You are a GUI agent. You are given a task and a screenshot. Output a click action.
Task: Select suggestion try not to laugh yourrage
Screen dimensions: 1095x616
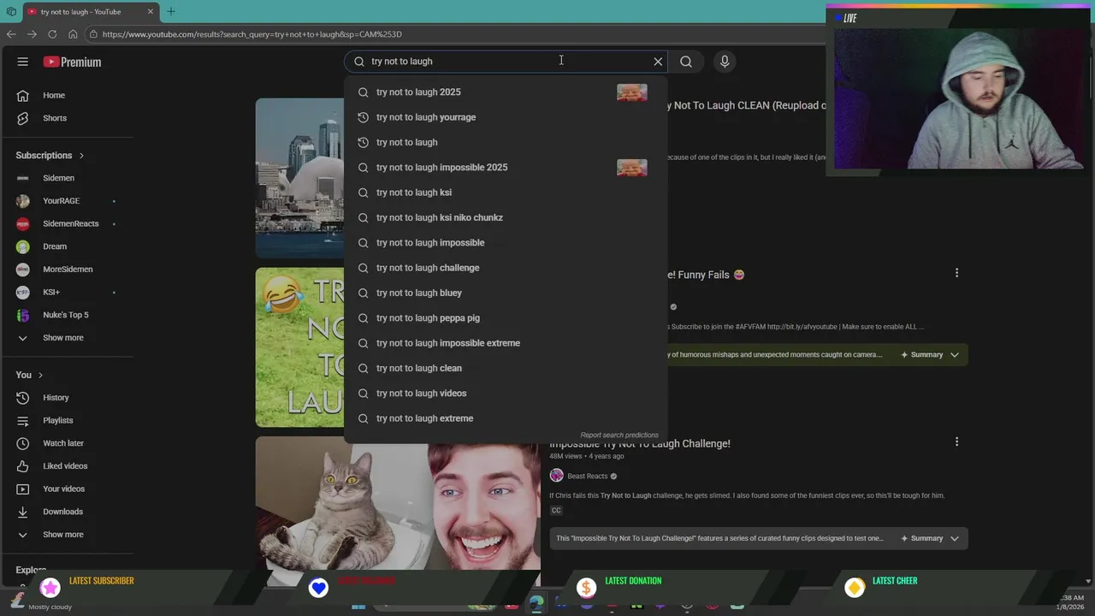(506, 117)
